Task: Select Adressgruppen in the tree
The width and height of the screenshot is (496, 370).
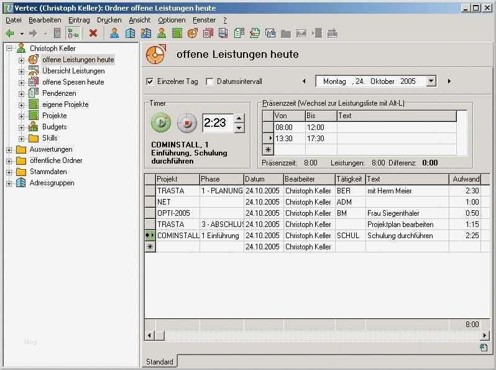Action: (x=52, y=183)
